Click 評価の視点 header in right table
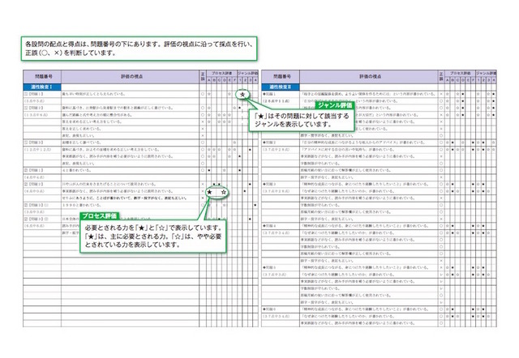This screenshot has width=519, height=358. [369, 76]
